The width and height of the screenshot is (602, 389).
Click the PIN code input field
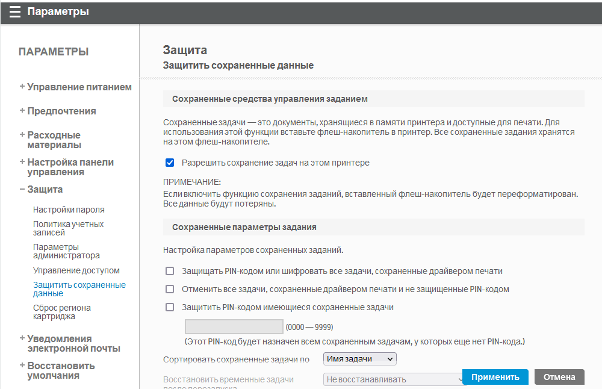coord(234,327)
